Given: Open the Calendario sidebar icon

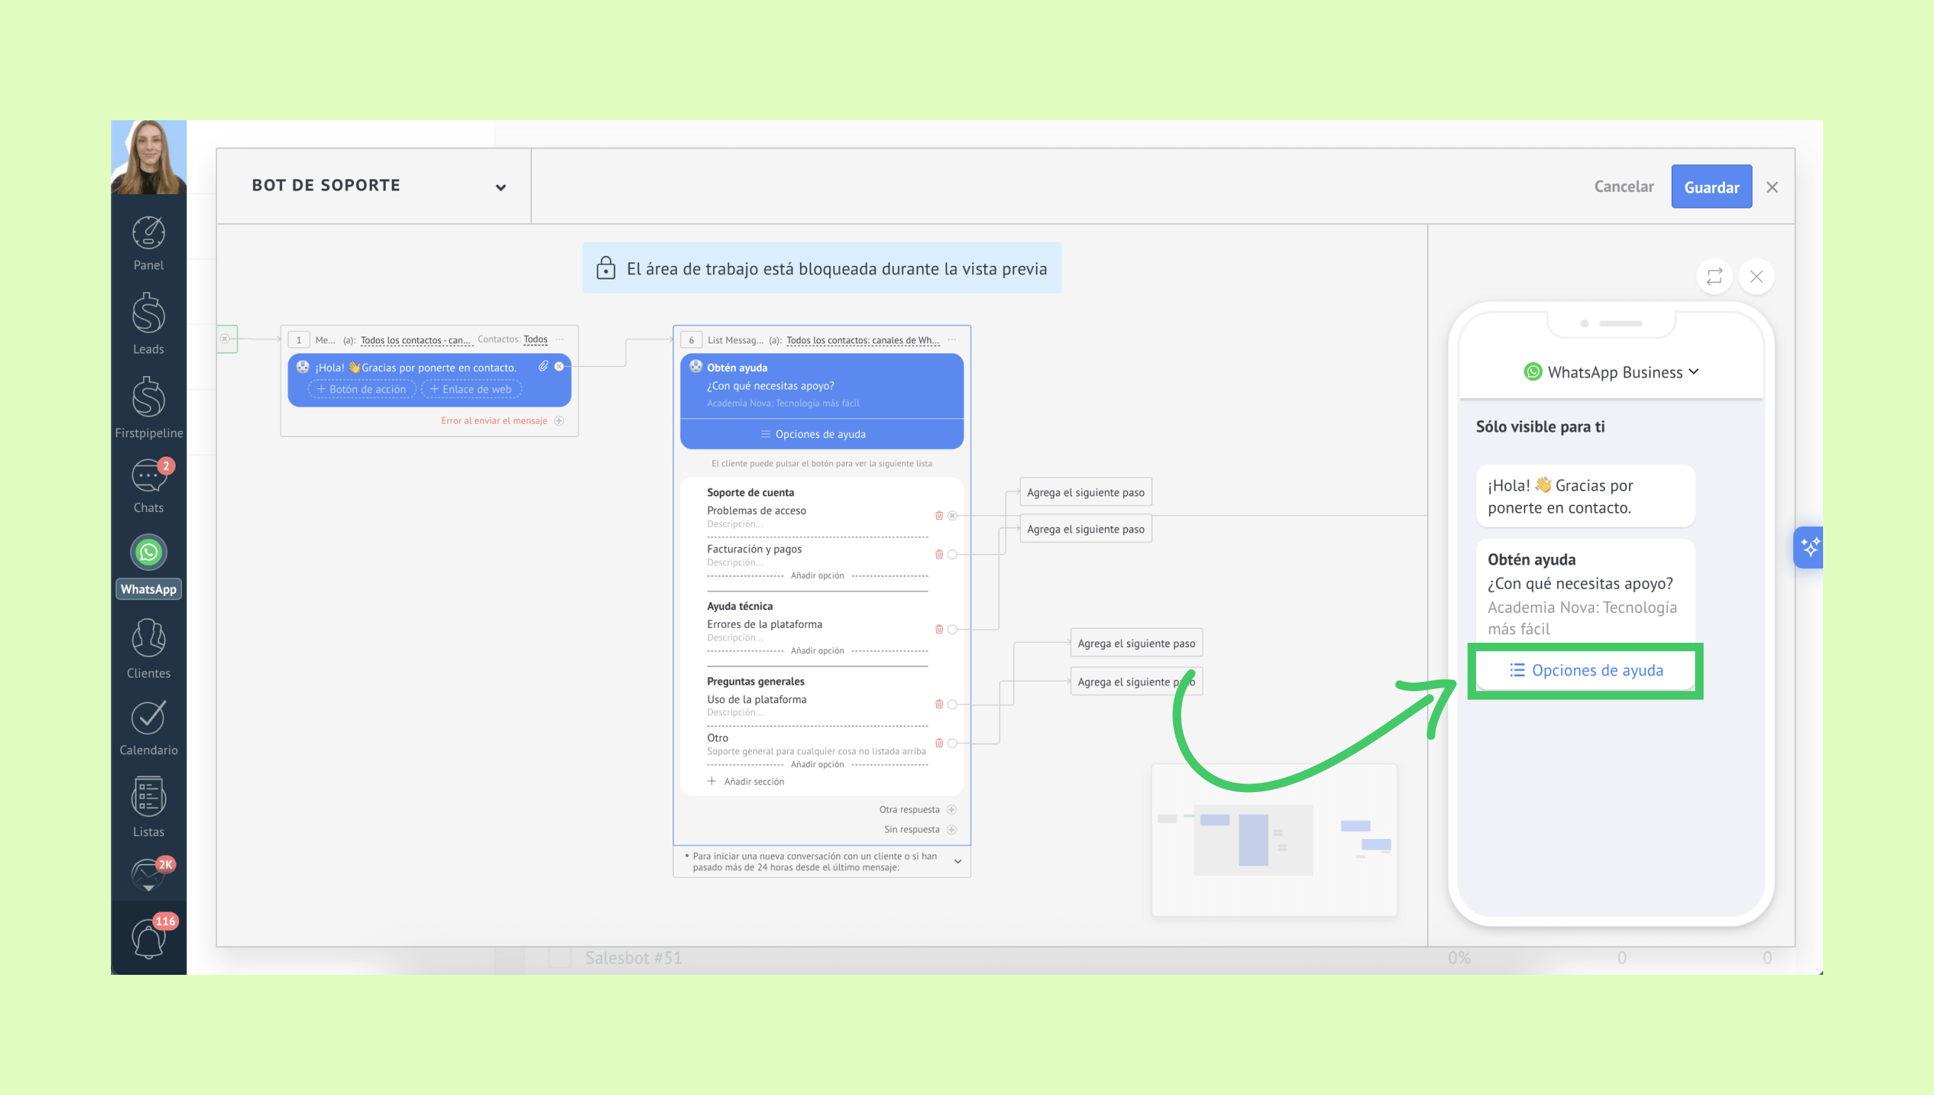Looking at the screenshot, I should coord(148,717).
